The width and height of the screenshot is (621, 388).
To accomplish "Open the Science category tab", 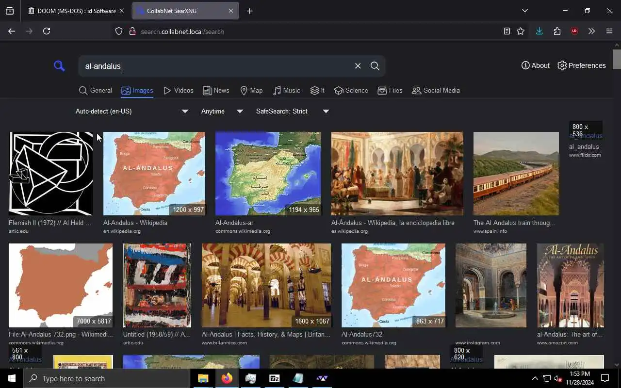I will click(351, 90).
